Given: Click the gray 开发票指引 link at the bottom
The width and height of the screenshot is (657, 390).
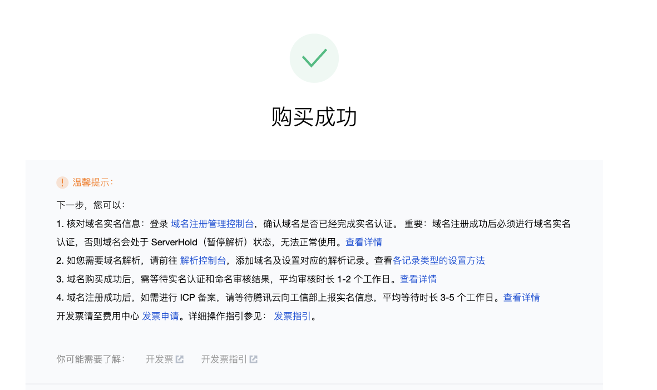Looking at the screenshot, I should coord(224,359).
